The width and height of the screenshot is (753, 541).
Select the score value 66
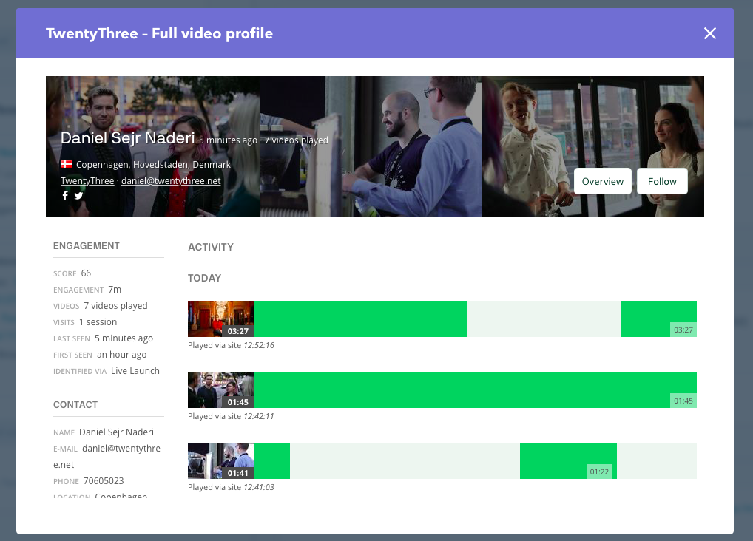pos(86,273)
